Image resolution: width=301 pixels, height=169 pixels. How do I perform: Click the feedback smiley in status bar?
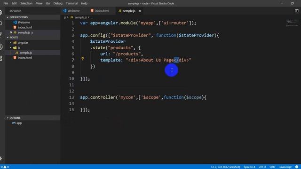[x=297, y=167]
